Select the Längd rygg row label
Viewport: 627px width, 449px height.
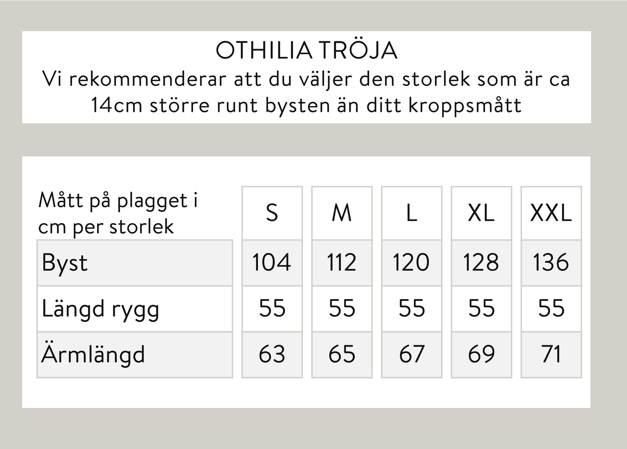pyautogui.click(x=101, y=309)
